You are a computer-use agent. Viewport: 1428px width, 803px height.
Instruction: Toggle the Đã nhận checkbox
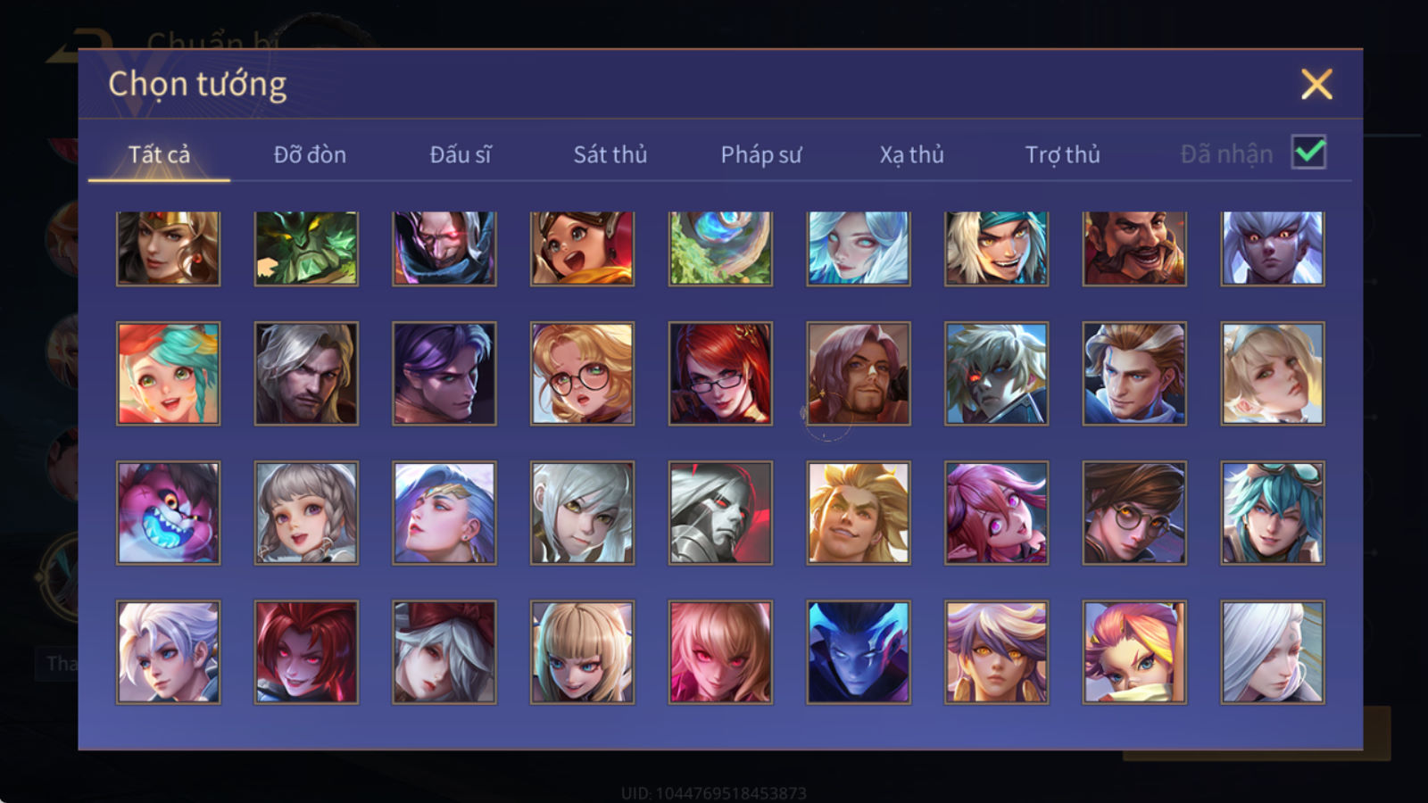tap(1308, 153)
